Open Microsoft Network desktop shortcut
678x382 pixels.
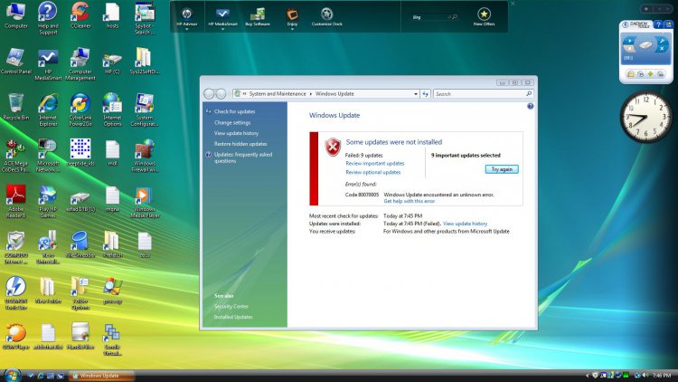(x=48, y=156)
